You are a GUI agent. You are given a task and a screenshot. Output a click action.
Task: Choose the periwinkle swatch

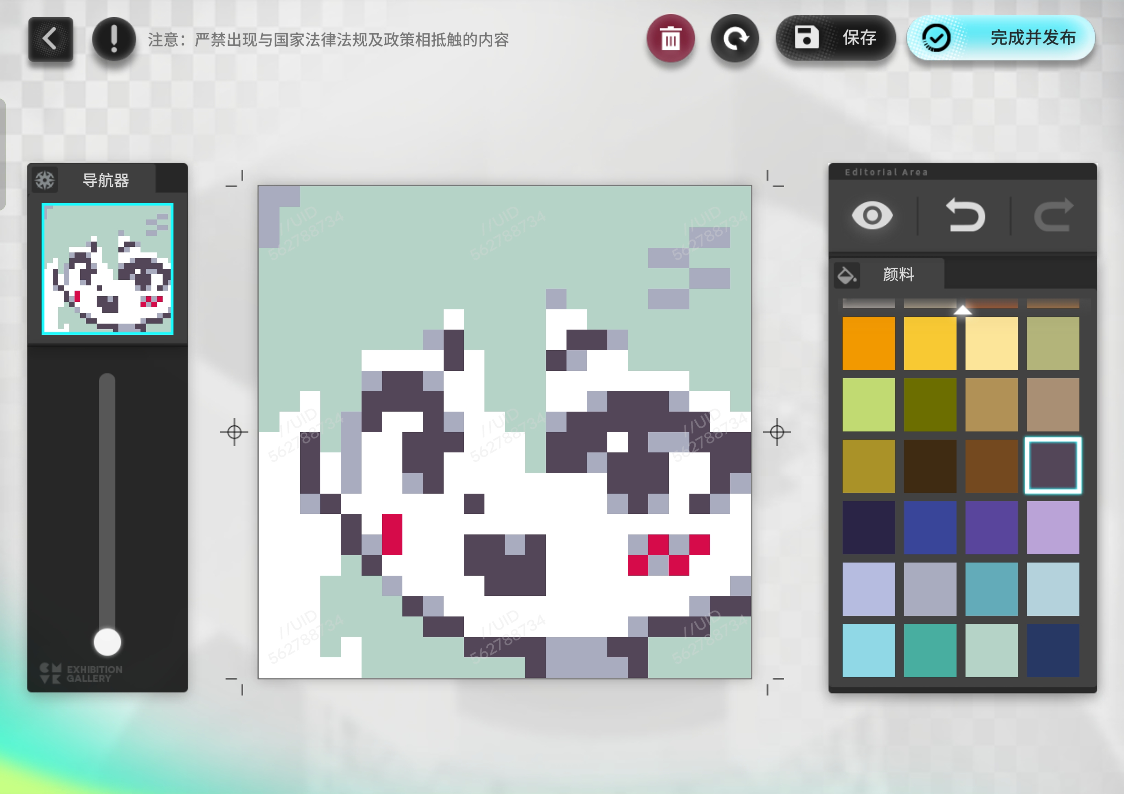click(868, 588)
